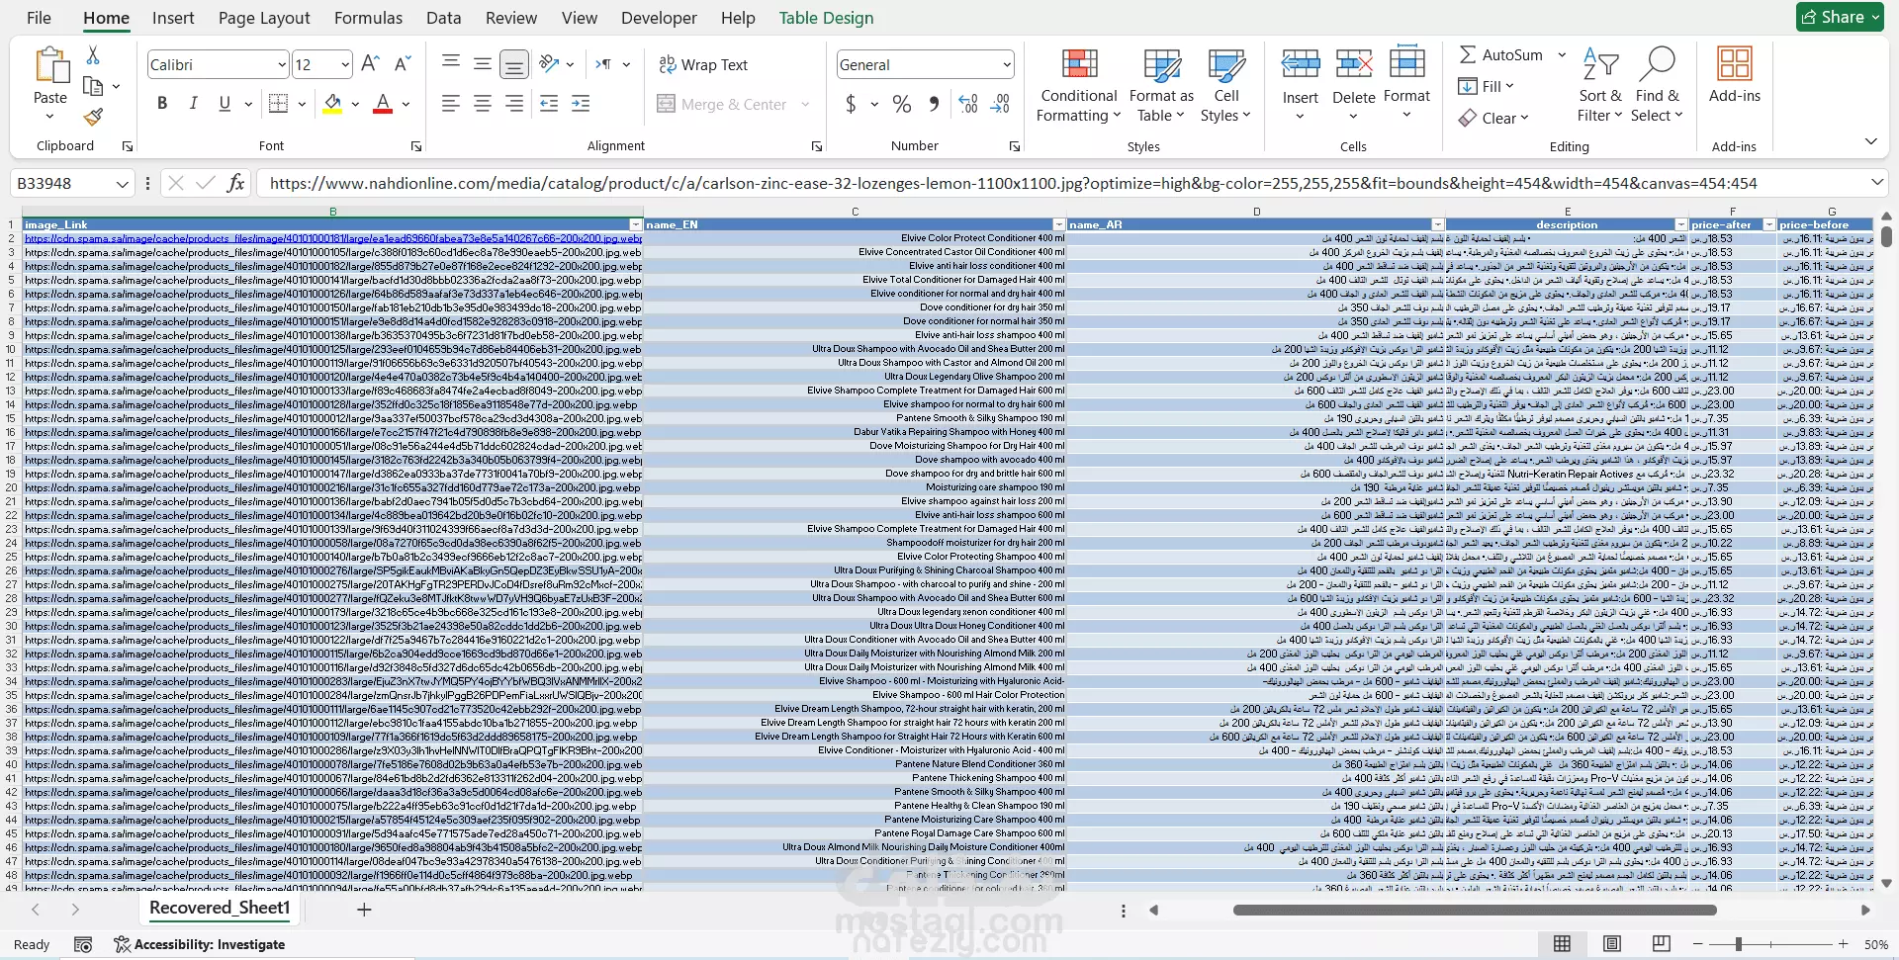Open the name_EN column filter dropdown
This screenshot has height=960, width=1899.
(x=1058, y=225)
